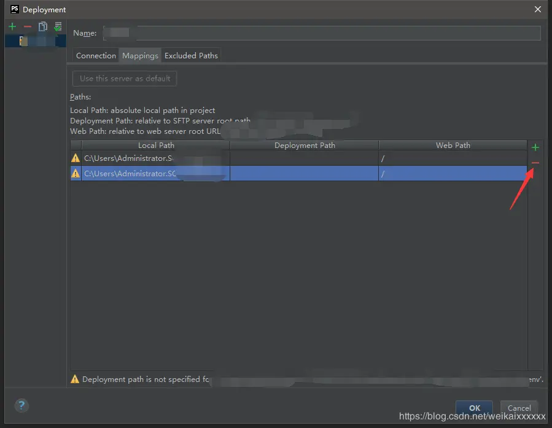Select highlighted row local path C:\Users\Administrator.SC

point(155,174)
